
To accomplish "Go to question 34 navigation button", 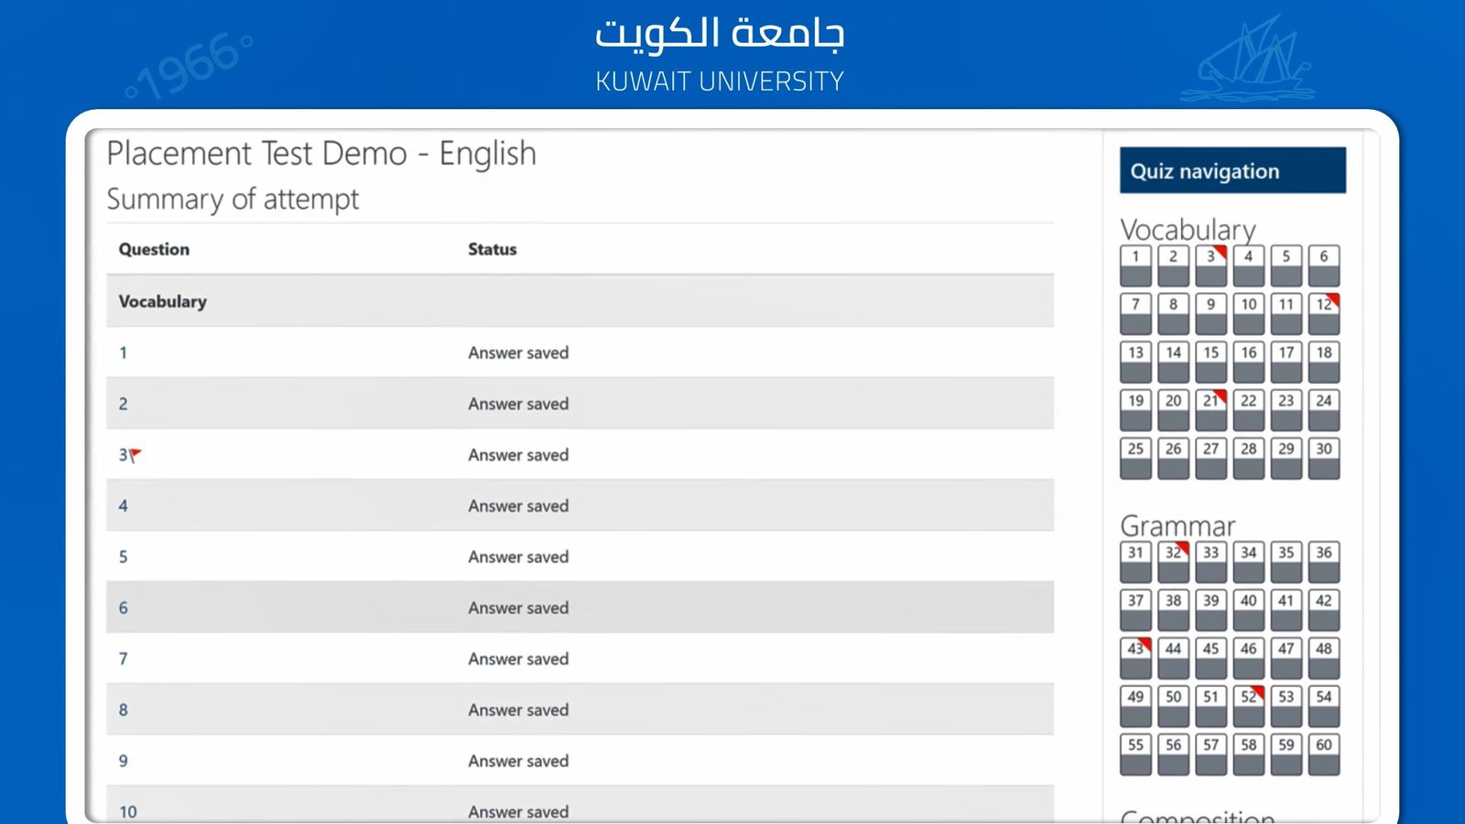I will [1248, 562].
